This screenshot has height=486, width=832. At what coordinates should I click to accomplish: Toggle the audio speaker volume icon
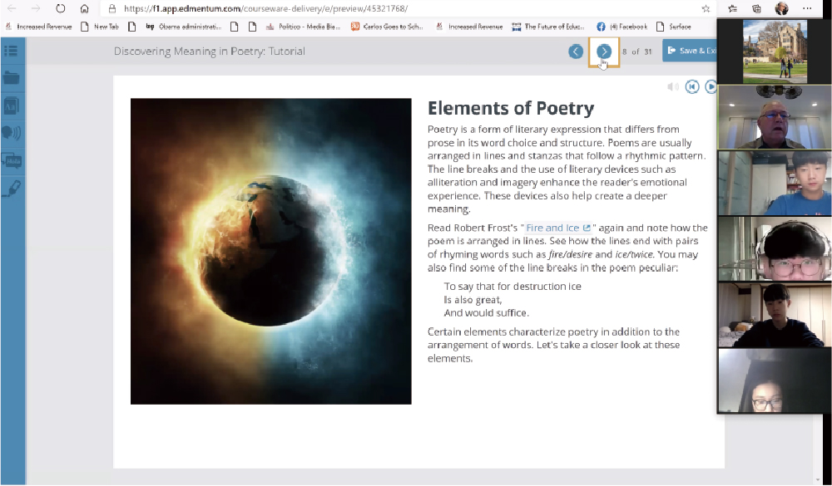[x=673, y=86]
